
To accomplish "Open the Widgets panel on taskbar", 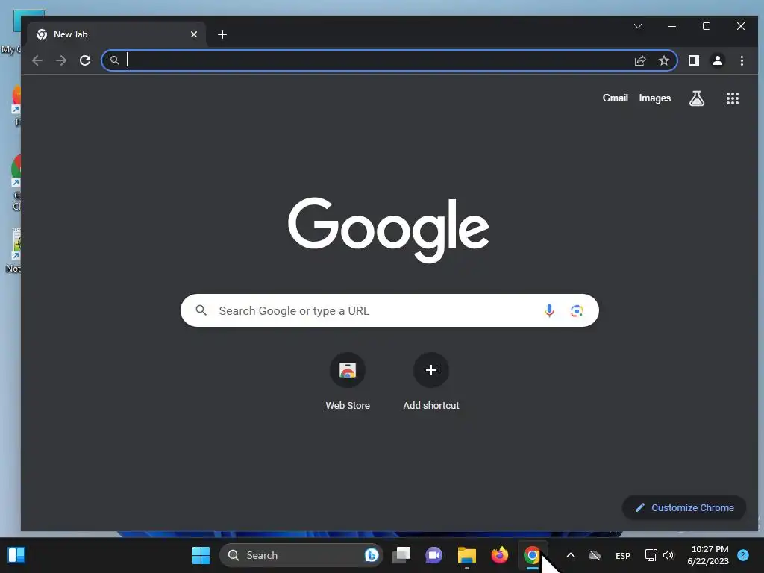I will coord(16,555).
